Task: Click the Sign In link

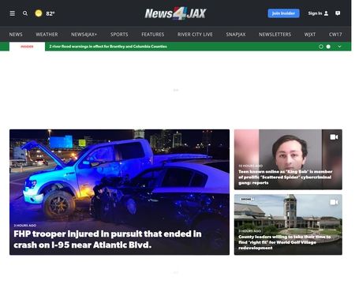Action: 315,13
